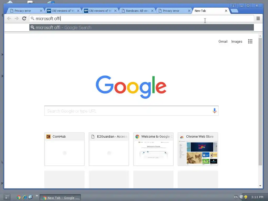This screenshot has height=201, width=268.
Task: Open the CornHub thumbnail tile
Action: [x=64, y=149]
